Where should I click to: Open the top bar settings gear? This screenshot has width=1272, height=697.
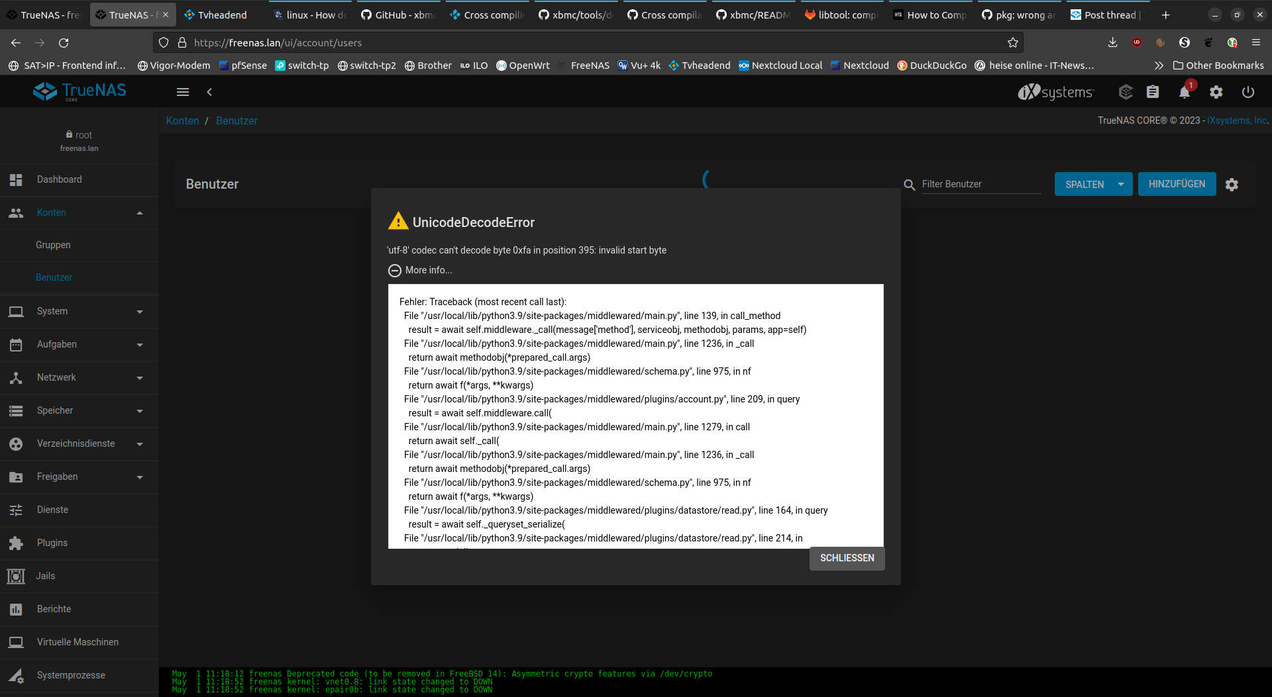pos(1216,92)
